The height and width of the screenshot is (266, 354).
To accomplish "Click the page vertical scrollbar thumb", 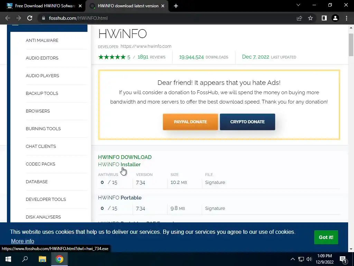I will (351, 45).
